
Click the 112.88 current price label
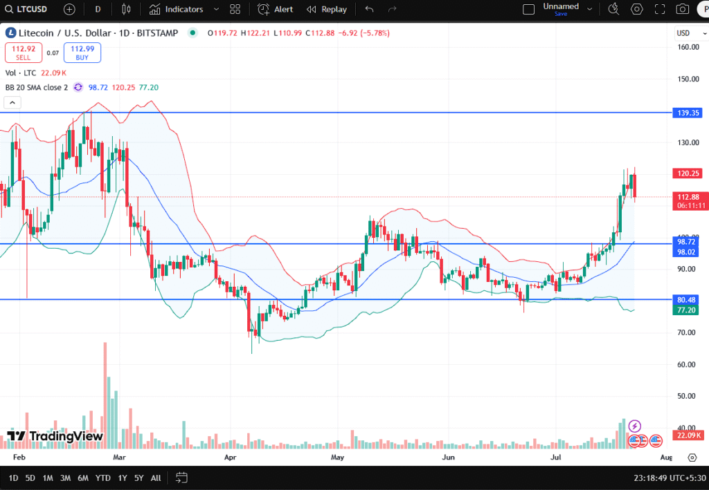pyautogui.click(x=690, y=201)
